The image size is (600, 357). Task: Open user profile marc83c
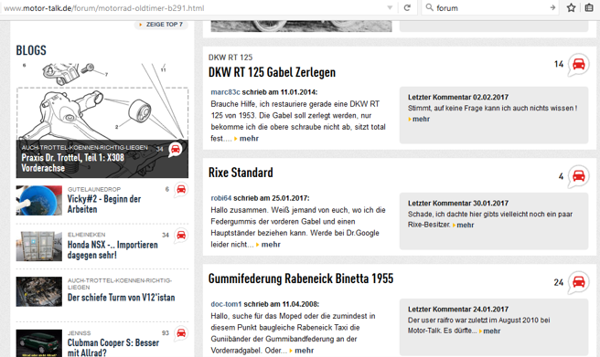[225, 92]
